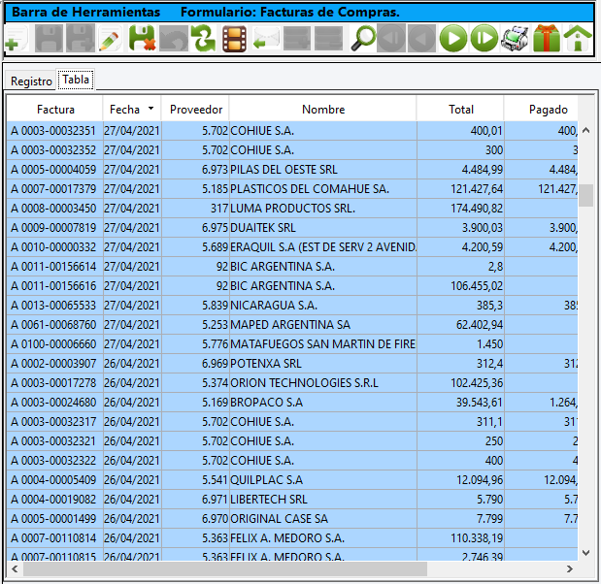Click the grayed-out add row icon
The image size is (601, 584).
pos(297,38)
